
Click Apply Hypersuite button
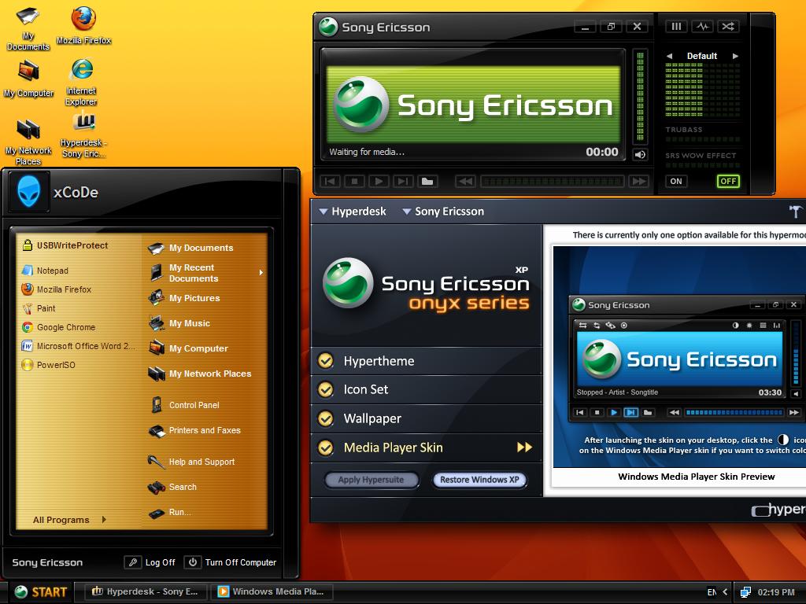(x=372, y=480)
